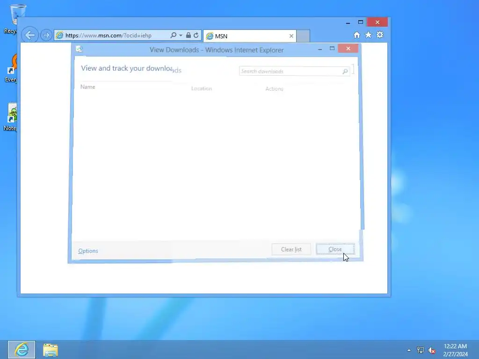Click the search downloads magnifier icon
This screenshot has height=359, width=479.
point(345,71)
